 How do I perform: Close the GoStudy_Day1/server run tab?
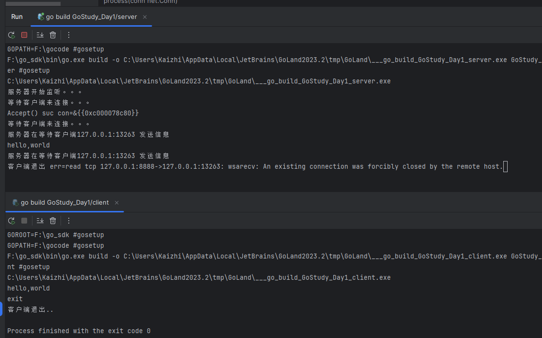click(x=145, y=17)
